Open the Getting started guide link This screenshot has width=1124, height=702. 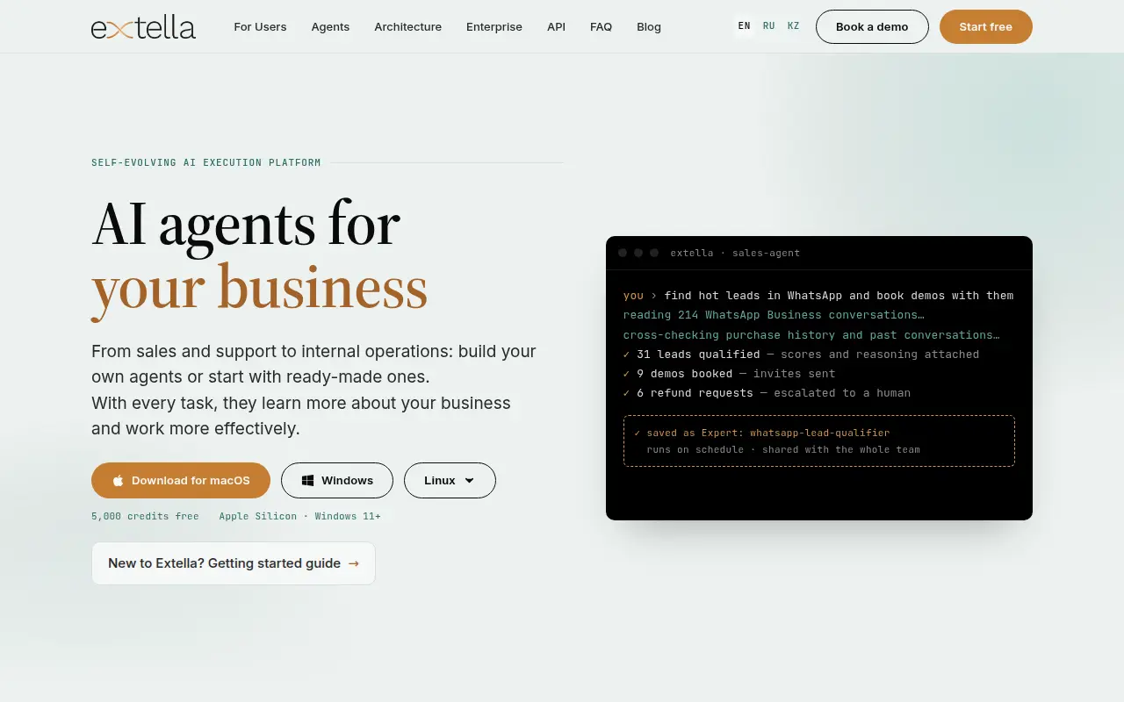pyautogui.click(x=234, y=563)
